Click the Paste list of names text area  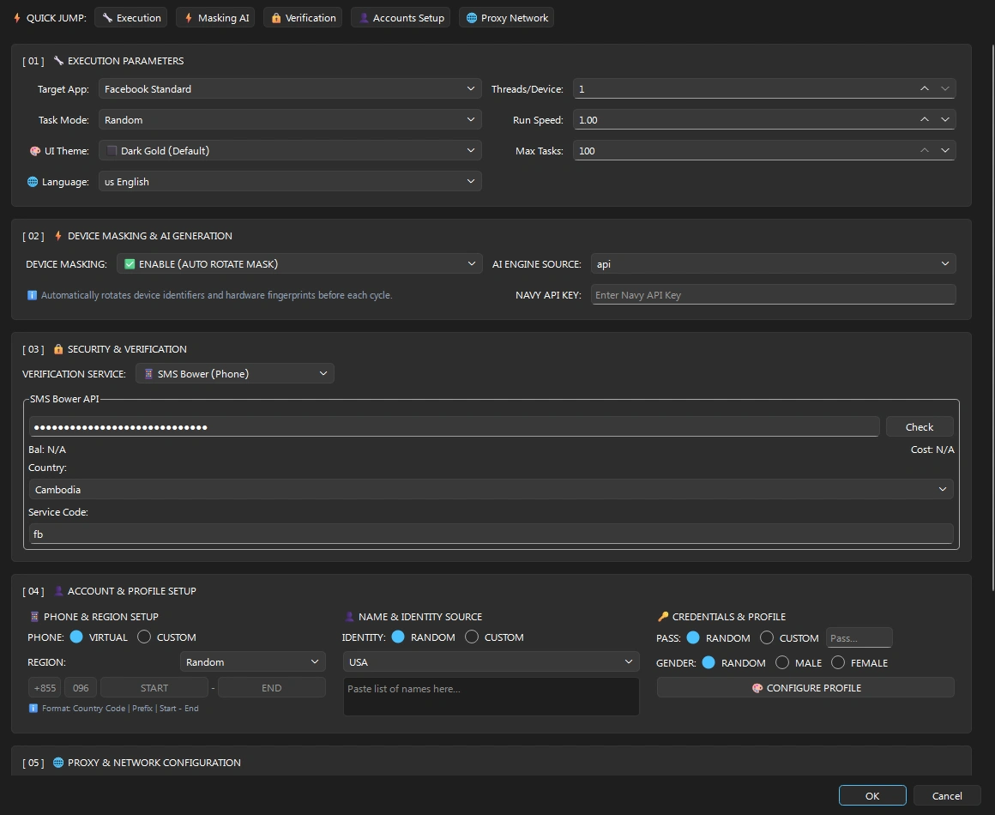(491, 697)
